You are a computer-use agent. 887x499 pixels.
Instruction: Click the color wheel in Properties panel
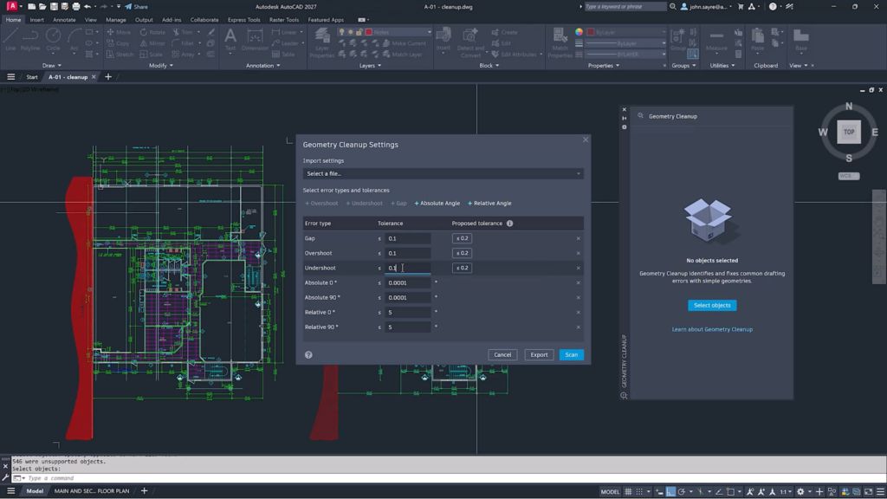pyautogui.click(x=579, y=32)
